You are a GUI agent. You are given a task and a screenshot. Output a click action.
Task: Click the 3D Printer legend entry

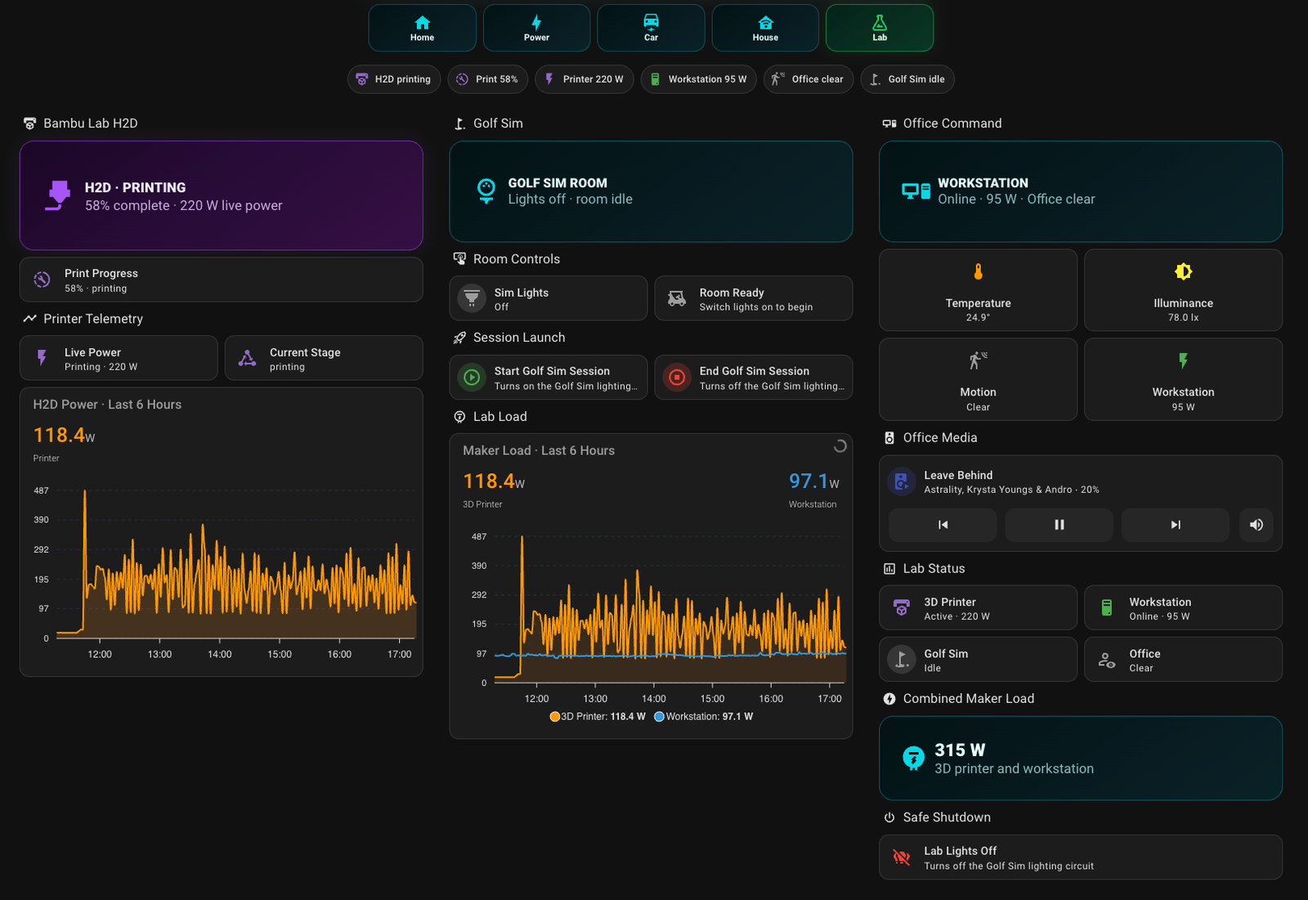click(x=598, y=717)
